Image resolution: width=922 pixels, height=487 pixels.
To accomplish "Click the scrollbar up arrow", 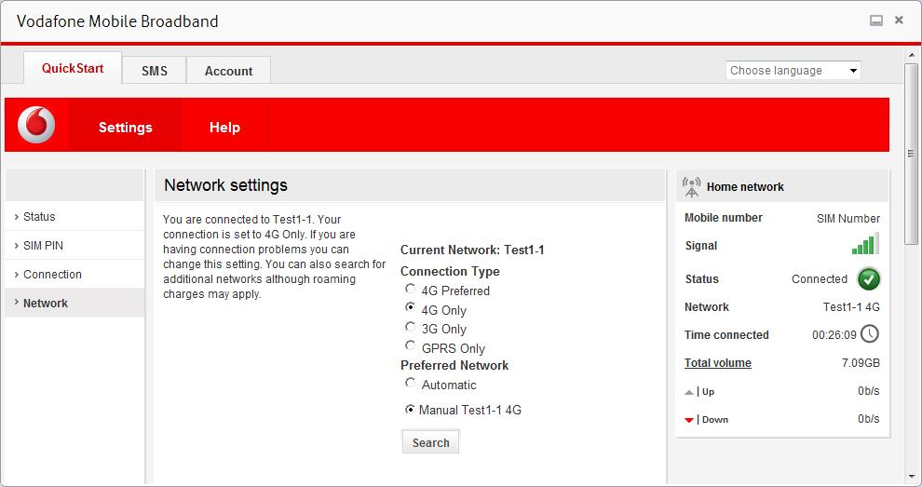I will [x=912, y=55].
